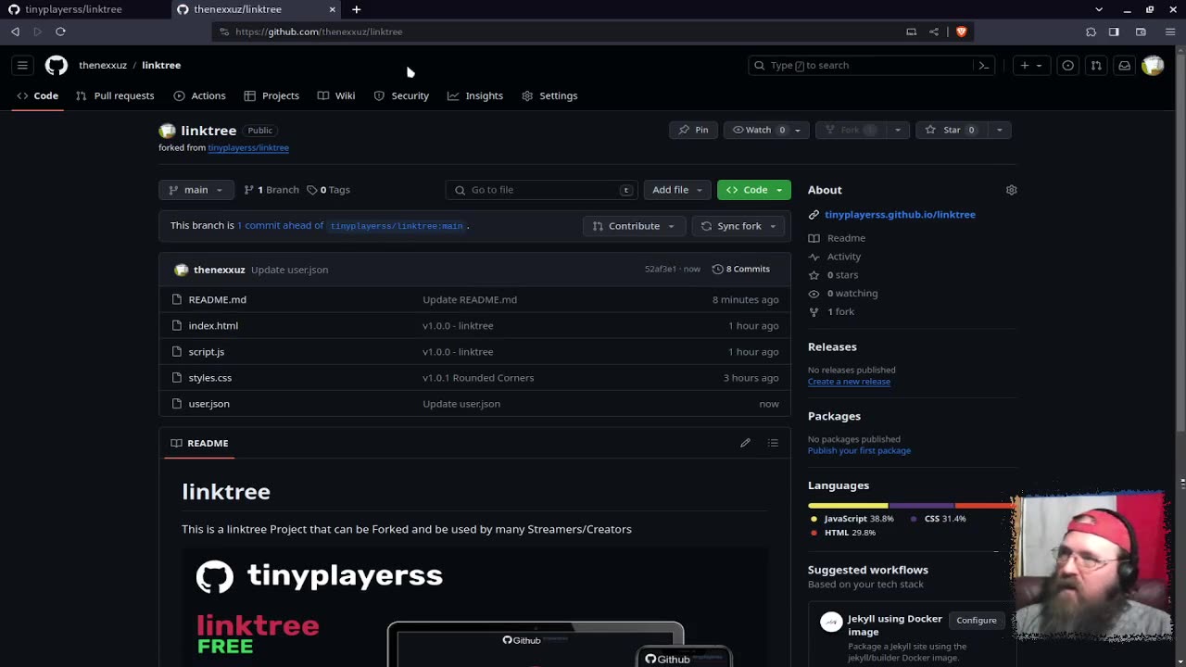Close the thenexxuz/linktree browser tab

[x=333, y=9]
